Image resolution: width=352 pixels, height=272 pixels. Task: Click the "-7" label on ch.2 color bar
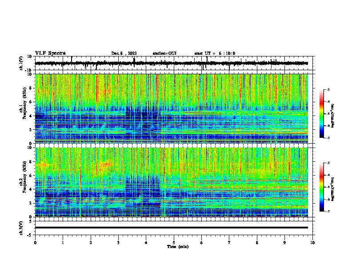tap(328, 211)
